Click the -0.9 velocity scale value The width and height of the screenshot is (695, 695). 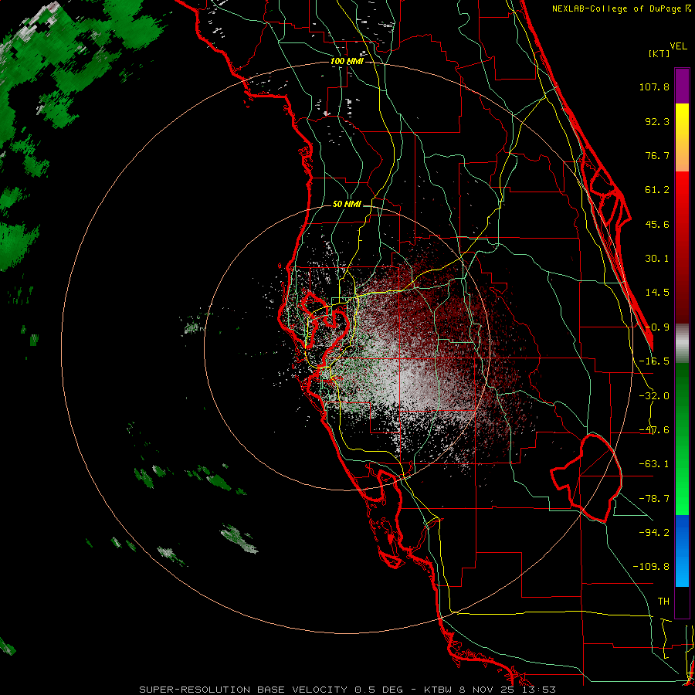pos(657,327)
